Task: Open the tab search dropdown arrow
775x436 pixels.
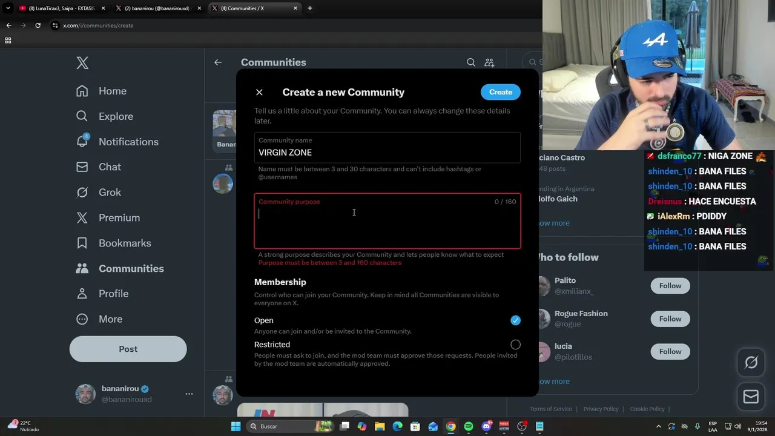Action: click(8, 8)
